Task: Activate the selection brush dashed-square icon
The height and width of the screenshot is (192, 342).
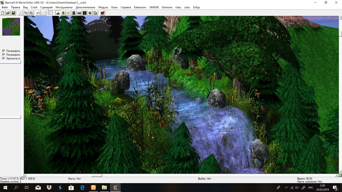Action: tap(51, 13)
